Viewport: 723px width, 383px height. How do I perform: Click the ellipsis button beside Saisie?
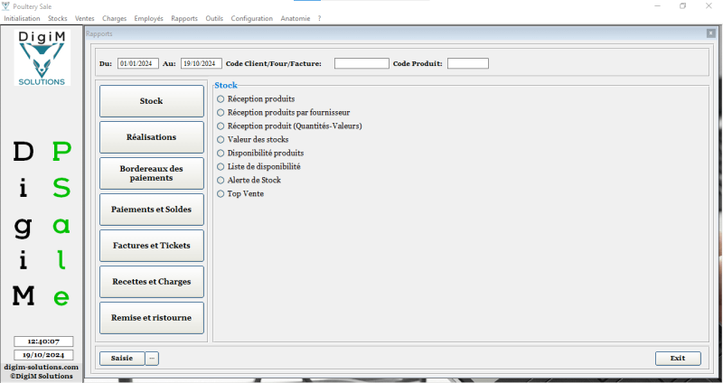152,358
